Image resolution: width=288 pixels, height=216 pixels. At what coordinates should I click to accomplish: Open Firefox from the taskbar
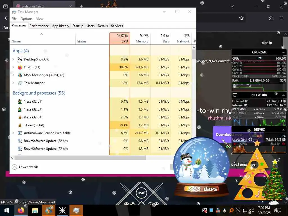tap(21, 210)
